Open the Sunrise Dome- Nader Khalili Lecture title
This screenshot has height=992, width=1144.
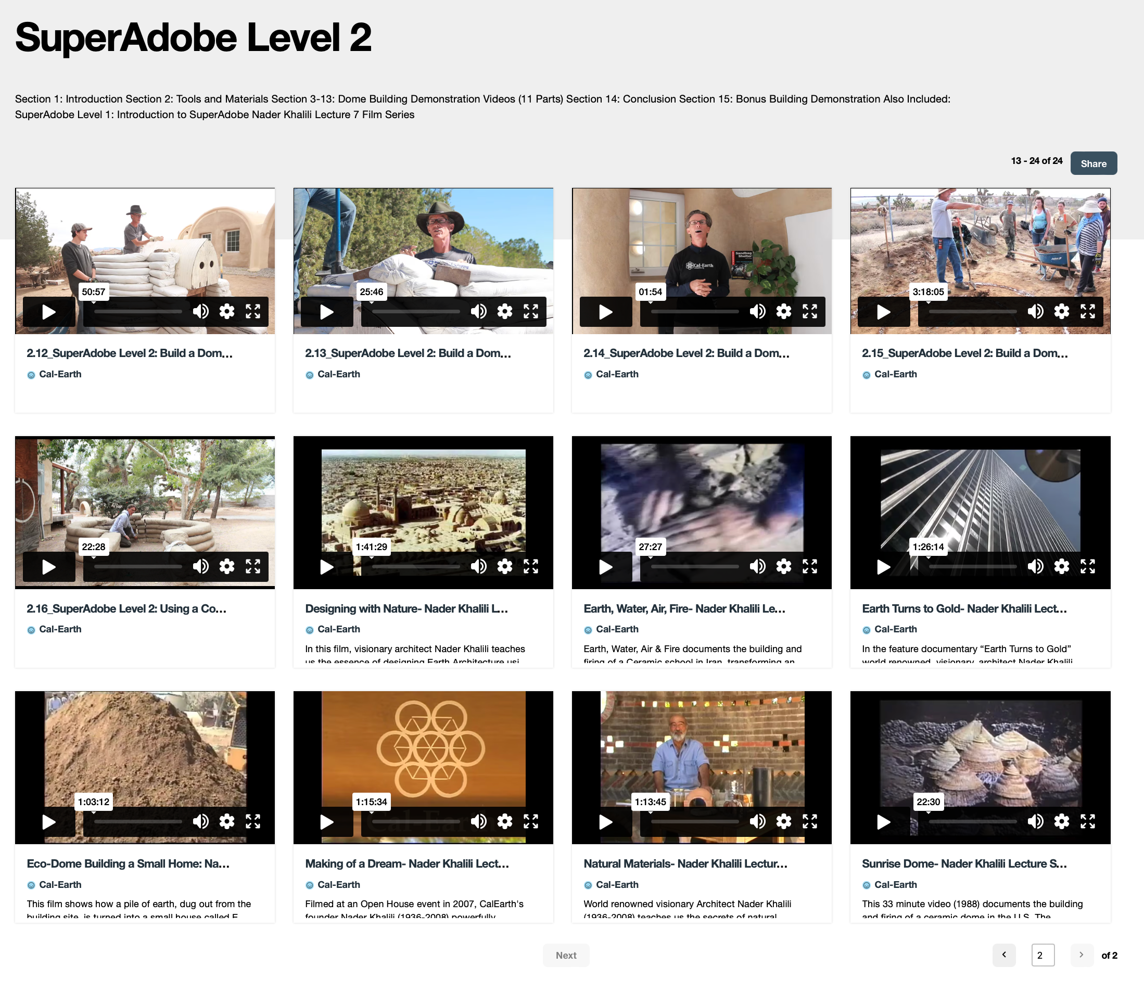point(963,863)
